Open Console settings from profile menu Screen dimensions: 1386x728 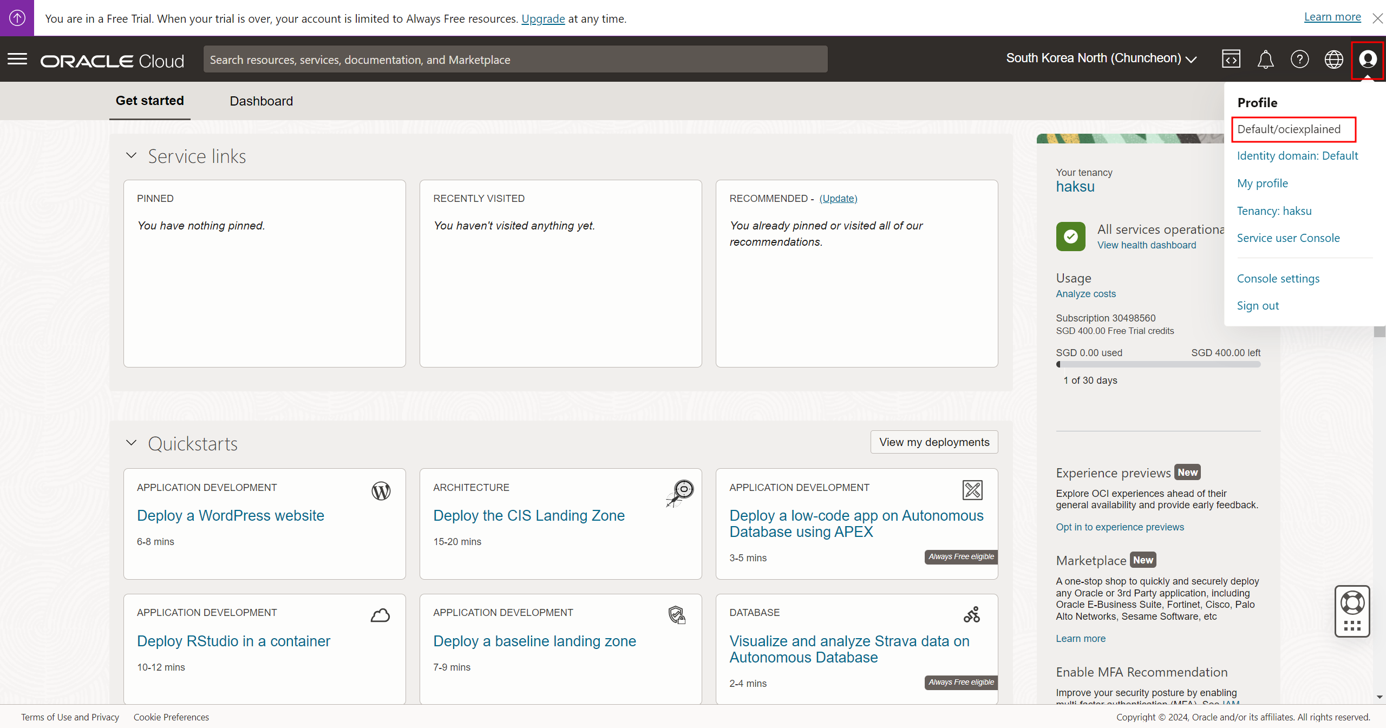(1278, 279)
